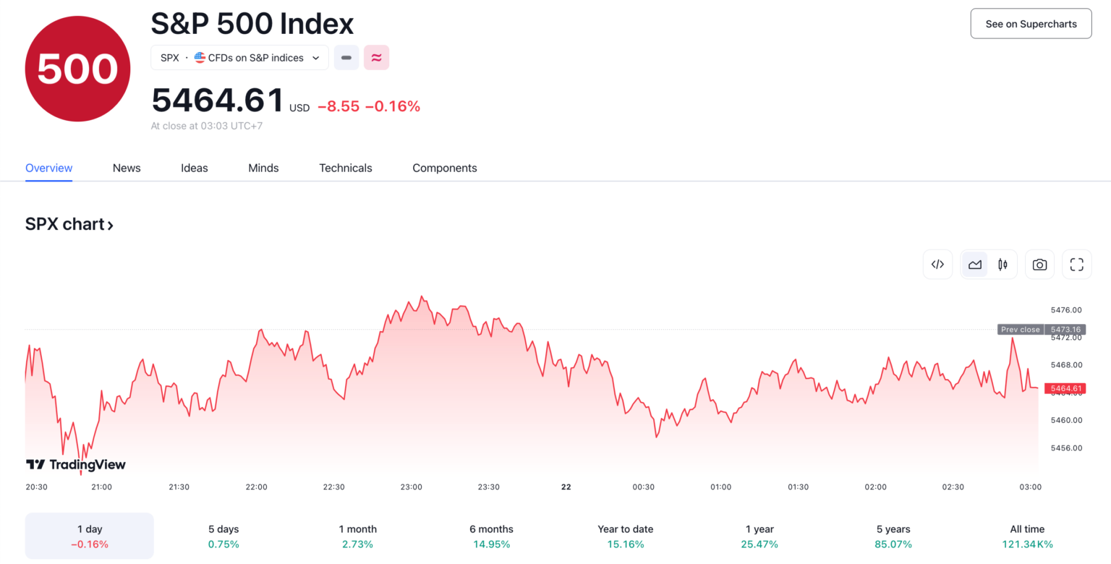
Task: Click the See on Supercharts button
Action: [x=1030, y=23]
